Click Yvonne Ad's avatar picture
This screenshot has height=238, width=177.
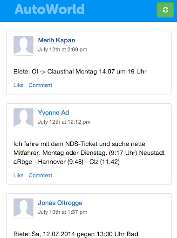point(23,118)
